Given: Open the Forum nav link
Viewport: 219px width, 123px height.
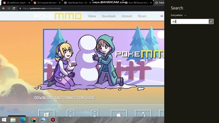Looking at the screenshot, I should [x=142, y=16].
